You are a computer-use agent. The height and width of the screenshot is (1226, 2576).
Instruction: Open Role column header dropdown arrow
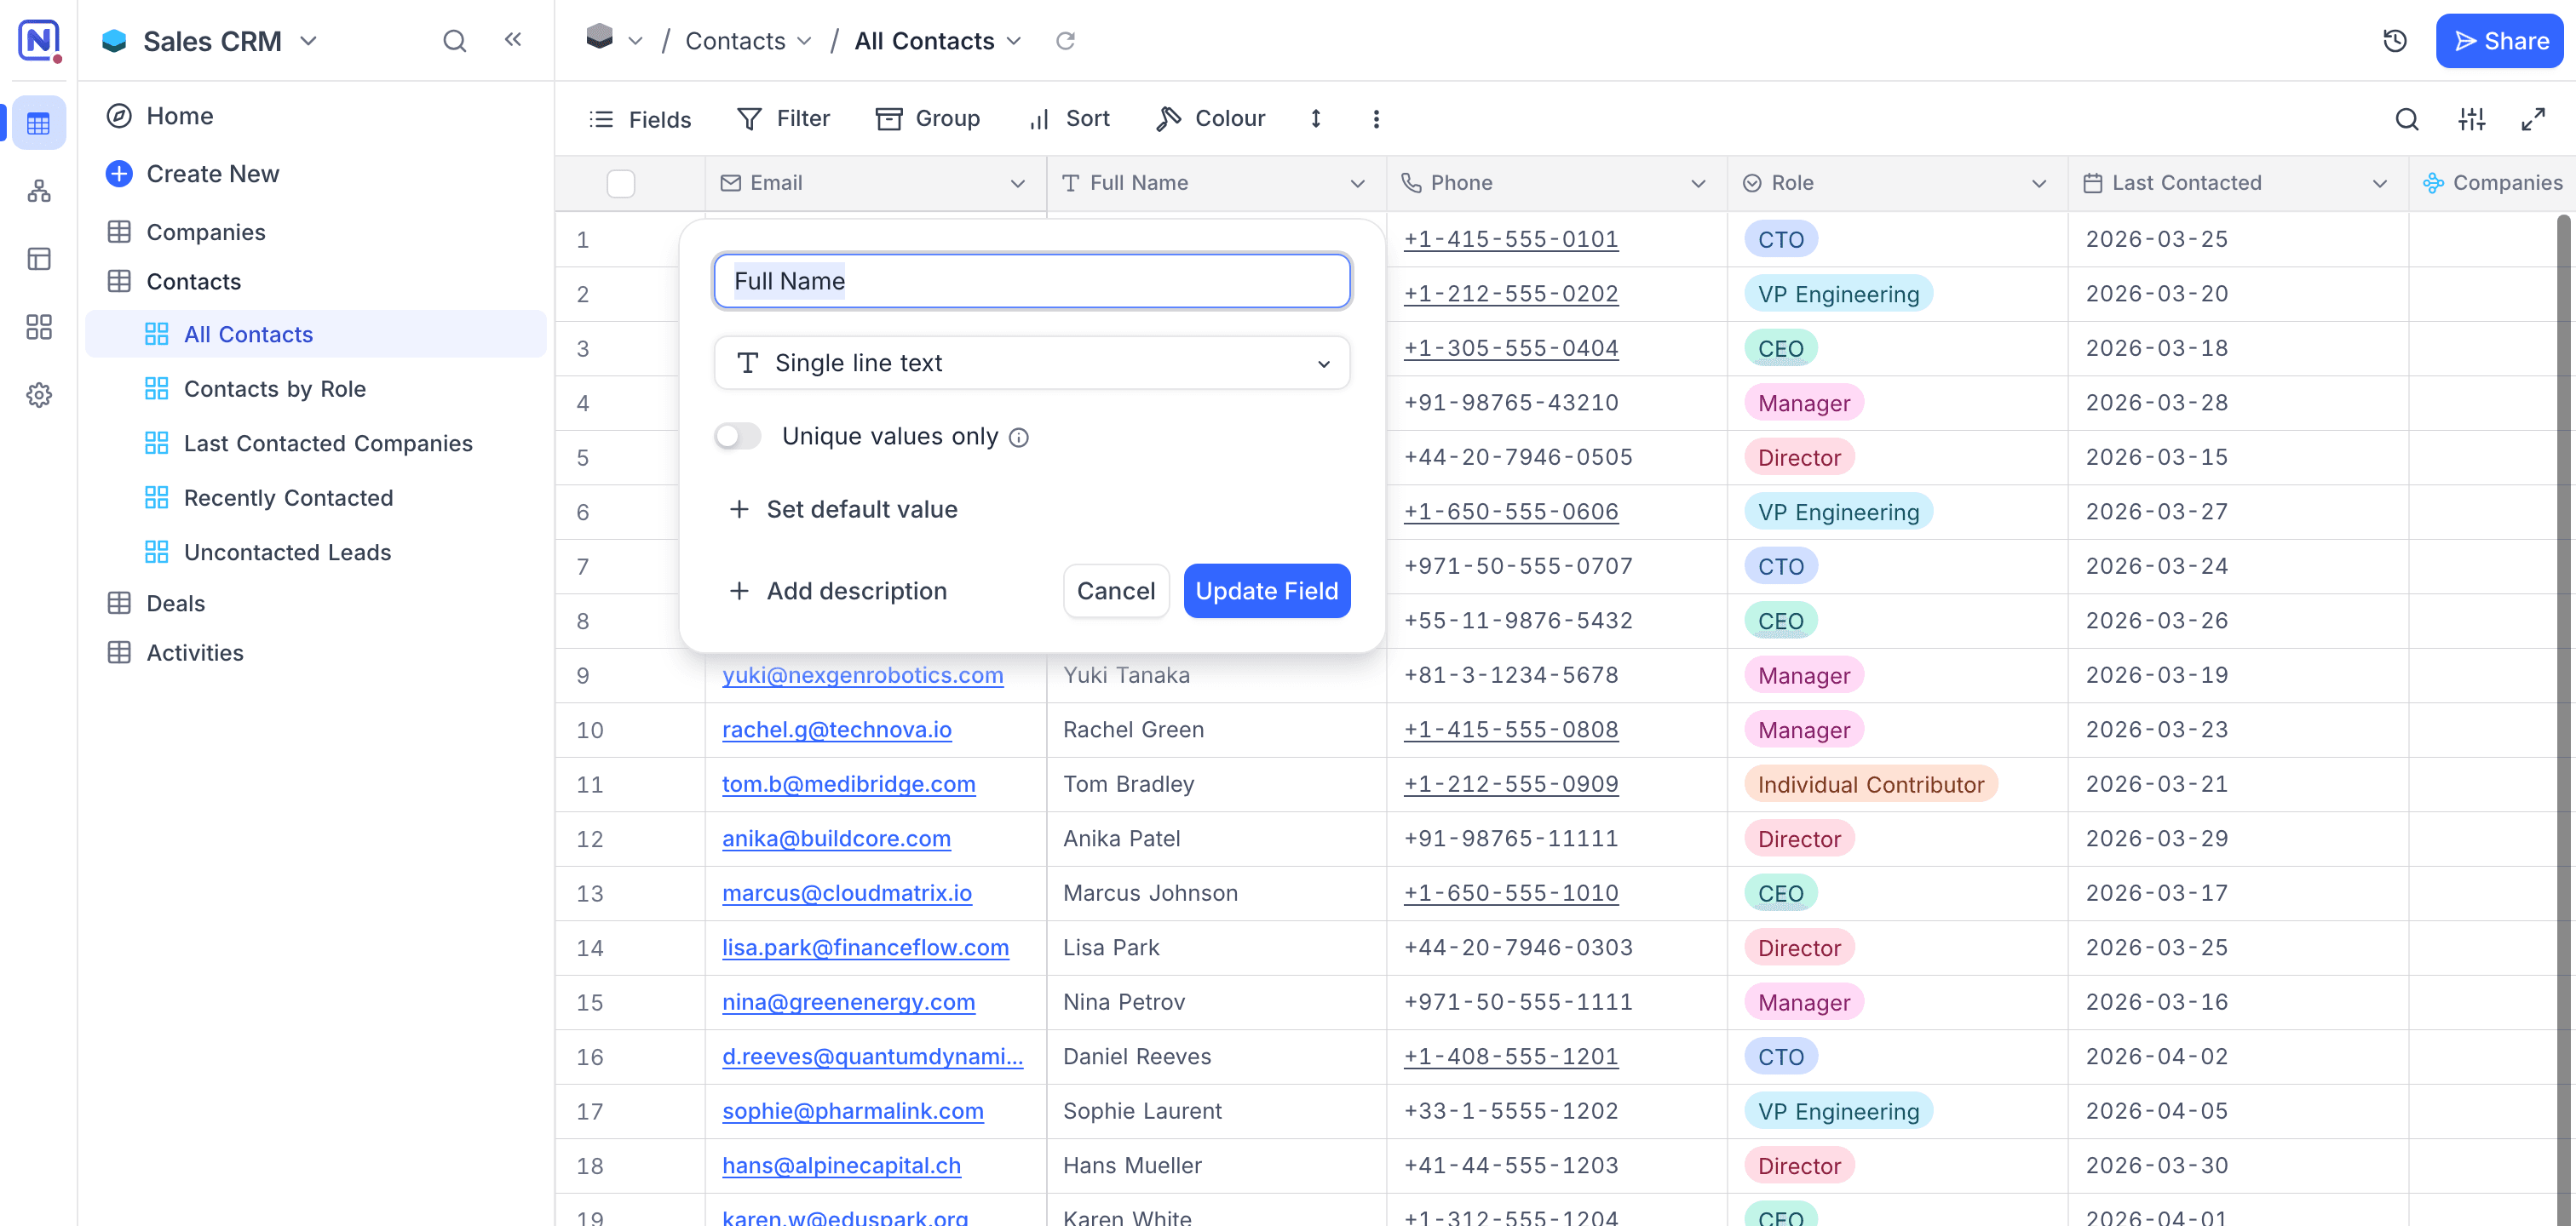click(x=2039, y=183)
